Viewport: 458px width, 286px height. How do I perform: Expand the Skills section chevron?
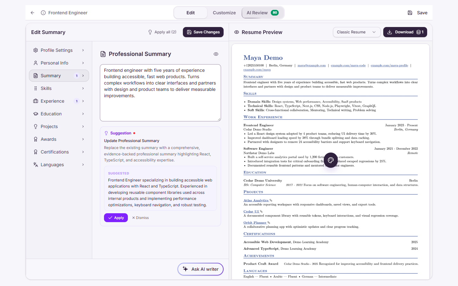point(83,88)
